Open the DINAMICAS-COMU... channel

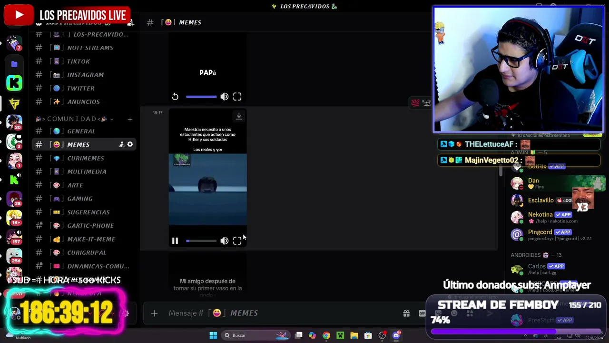(85, 266)
